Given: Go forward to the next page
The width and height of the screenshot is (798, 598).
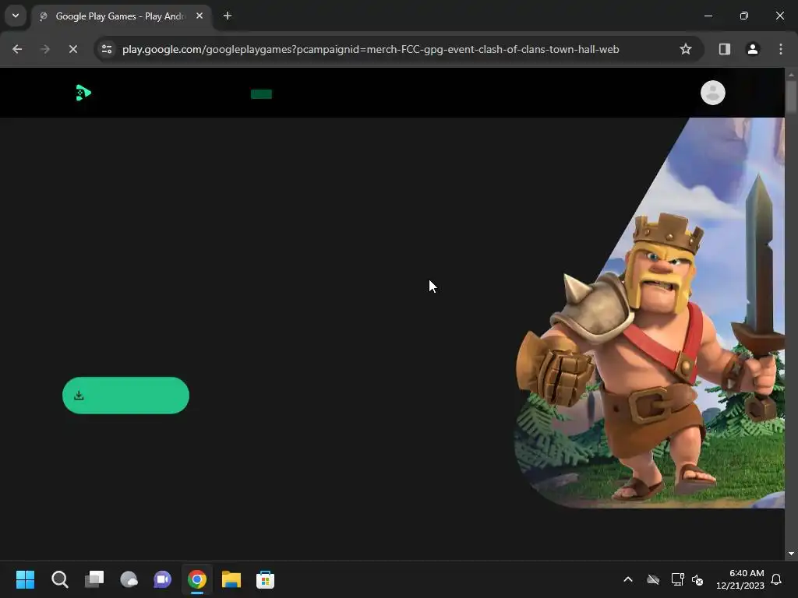Looking at the screenshot, I should pos(44,49).
